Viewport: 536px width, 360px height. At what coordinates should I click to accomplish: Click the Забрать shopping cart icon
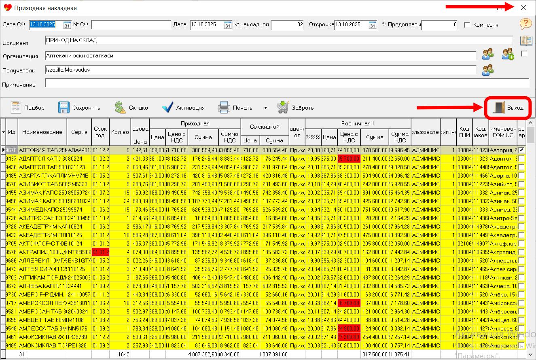tap(283, 108)
